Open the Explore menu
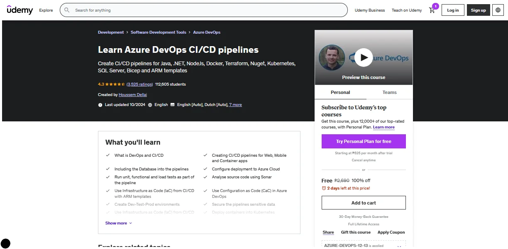Image resolution: width=508 pixels, height=249 pixels. coord(46,10)
